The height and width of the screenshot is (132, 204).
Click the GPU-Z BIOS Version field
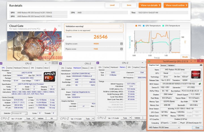click(x=179, y=84)
